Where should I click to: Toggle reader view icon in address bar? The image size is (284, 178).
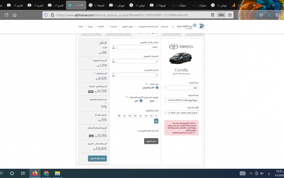point(213,15)
